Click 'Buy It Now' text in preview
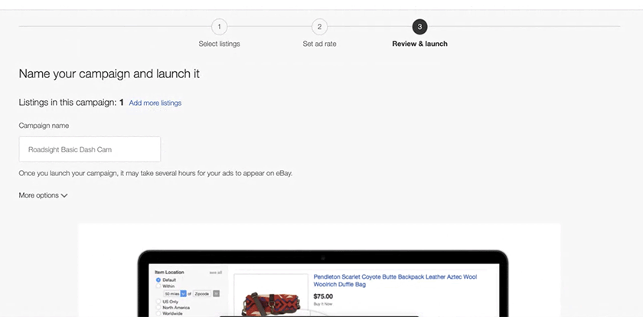 tap(323, 304)
